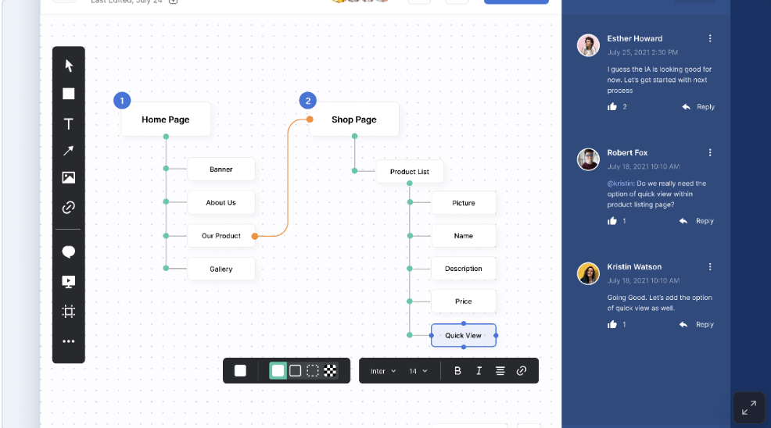Viewport: 771px width, 428px height.
Task: Select the Banner node
Action: click(221, 169)
